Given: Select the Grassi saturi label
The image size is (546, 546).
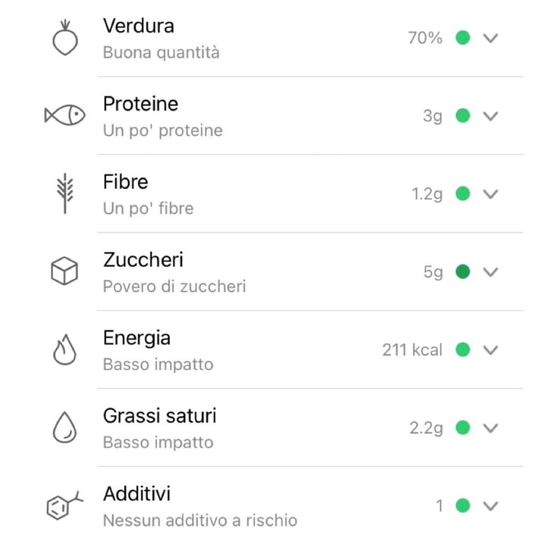Looking at the screenshot, I should click(x=159, y=416).
